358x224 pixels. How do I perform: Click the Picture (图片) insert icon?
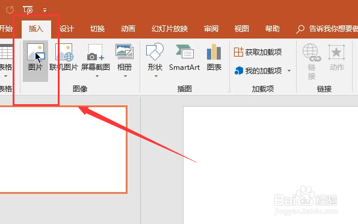pos(35,52)
